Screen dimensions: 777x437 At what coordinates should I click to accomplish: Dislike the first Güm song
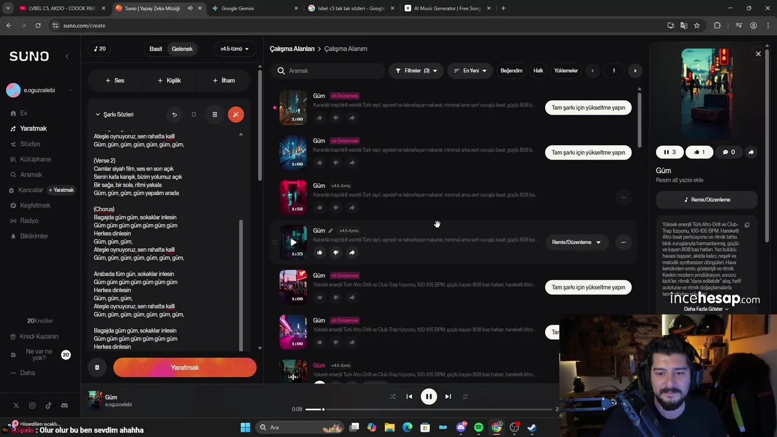point(336,118)
